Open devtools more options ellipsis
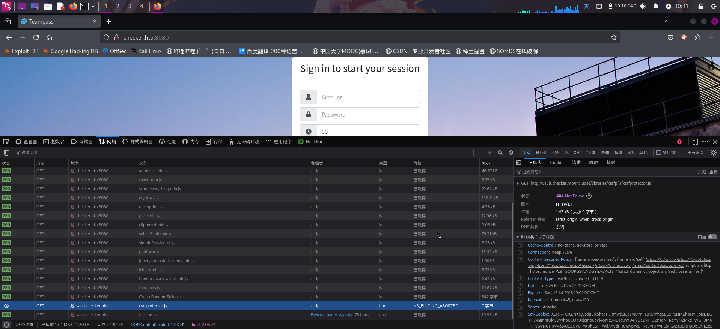Viewport: 720px width, 329px height. (705, 142)
